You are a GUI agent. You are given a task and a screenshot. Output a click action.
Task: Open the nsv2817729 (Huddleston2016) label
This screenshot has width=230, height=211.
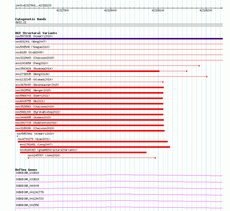(36, 123)
